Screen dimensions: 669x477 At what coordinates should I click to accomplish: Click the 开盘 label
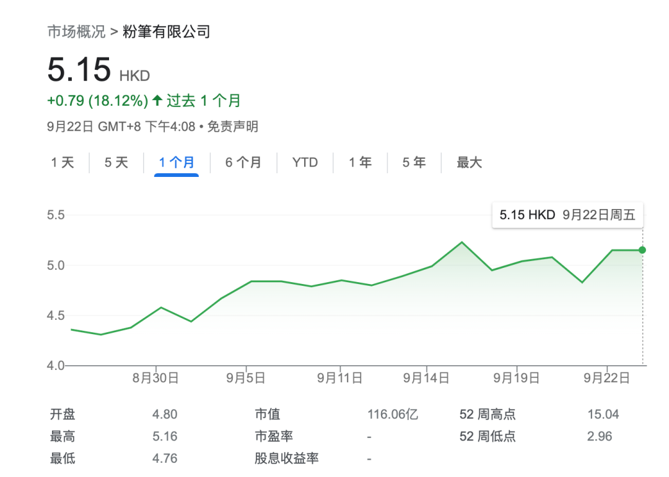click(x=63, y=415)
